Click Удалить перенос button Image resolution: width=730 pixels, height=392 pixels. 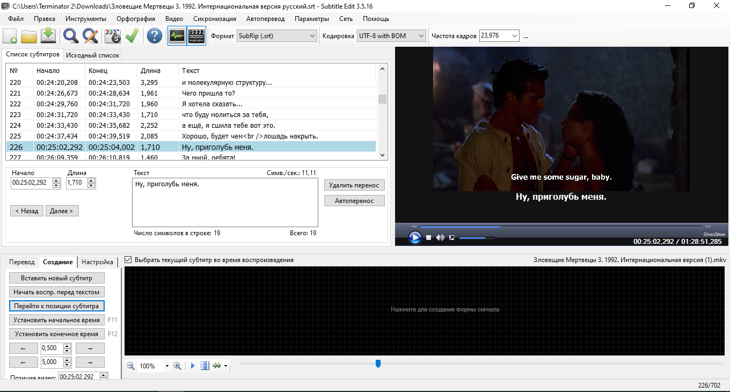tap(354, 185)
